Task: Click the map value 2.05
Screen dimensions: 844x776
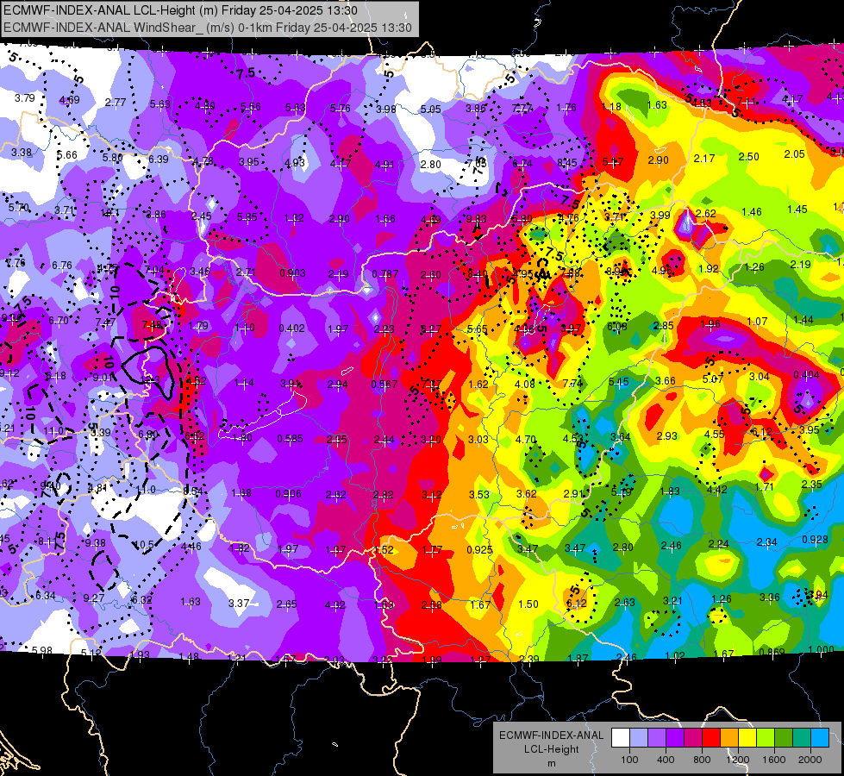Action: tap(795, 154)
